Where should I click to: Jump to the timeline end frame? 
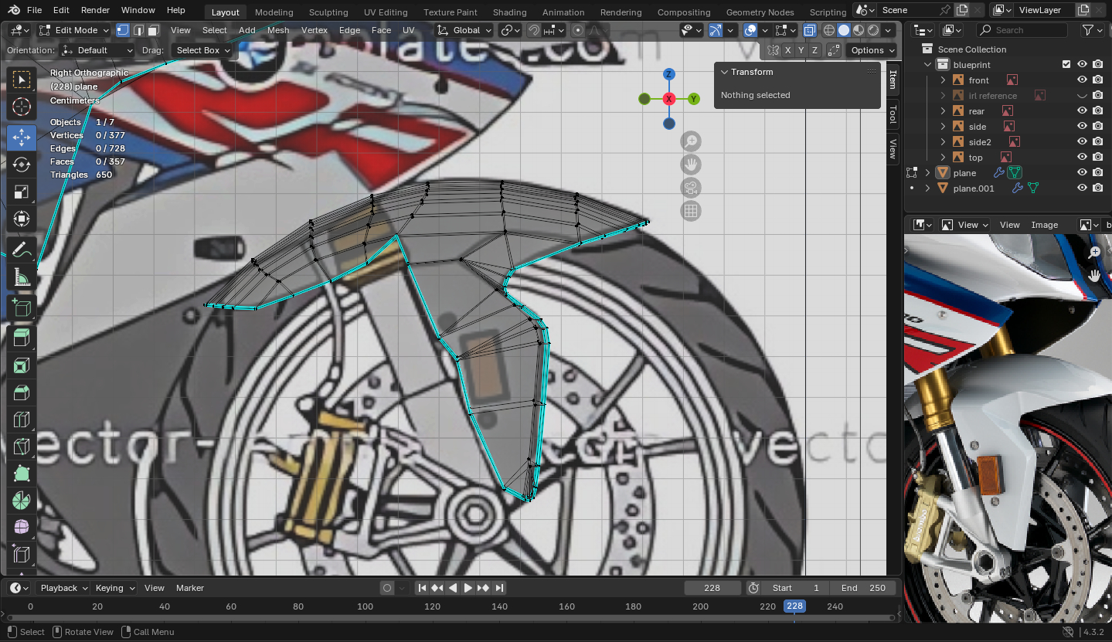(499, 588)
